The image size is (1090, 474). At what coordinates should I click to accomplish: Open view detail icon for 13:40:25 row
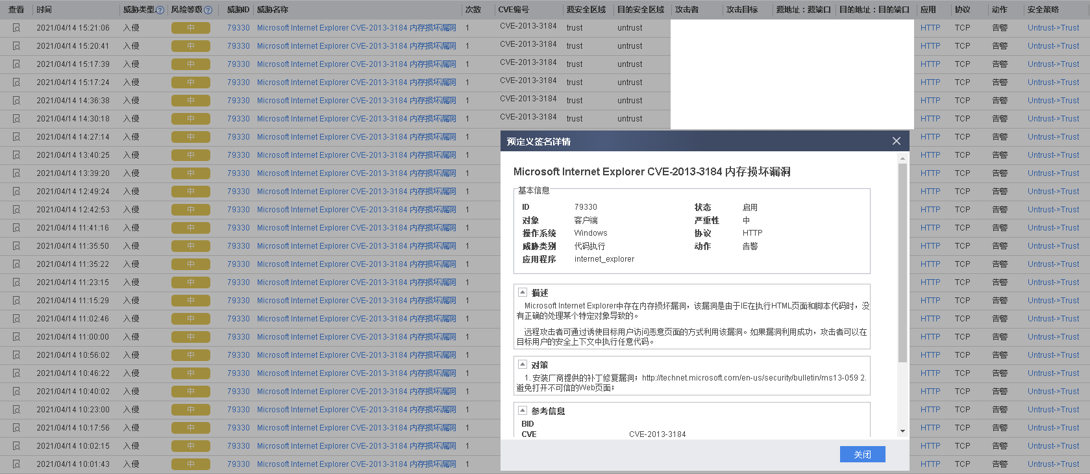point(16,155)
